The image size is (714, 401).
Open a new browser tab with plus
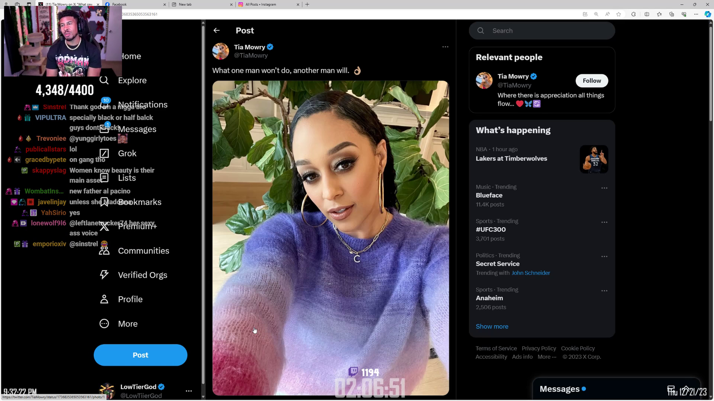307,4
